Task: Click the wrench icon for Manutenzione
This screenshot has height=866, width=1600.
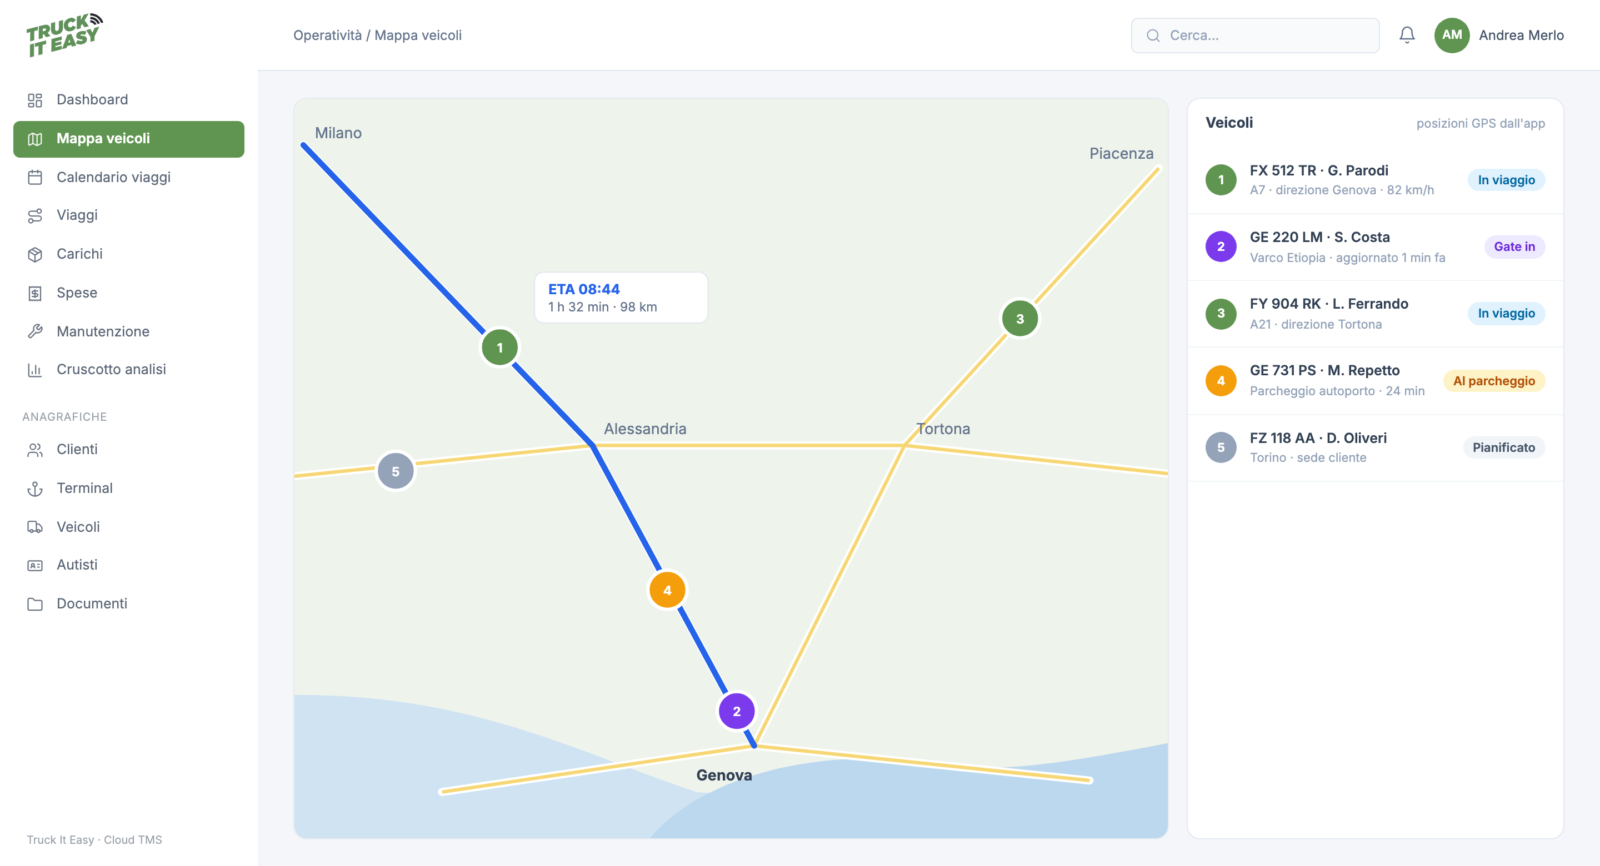Action: (35, 331)
